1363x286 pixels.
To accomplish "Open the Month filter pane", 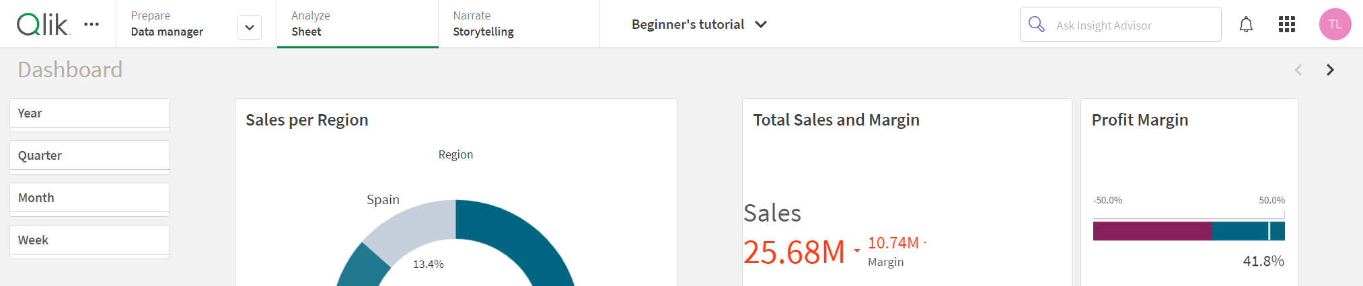I will click(x=89, y=198).
